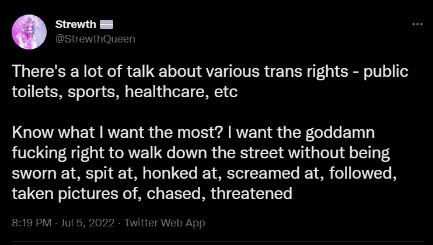This screenshot has height=245, width=433.
Task: Click the tweet's first line about trans rights
Action: click(x=210, y=72)
